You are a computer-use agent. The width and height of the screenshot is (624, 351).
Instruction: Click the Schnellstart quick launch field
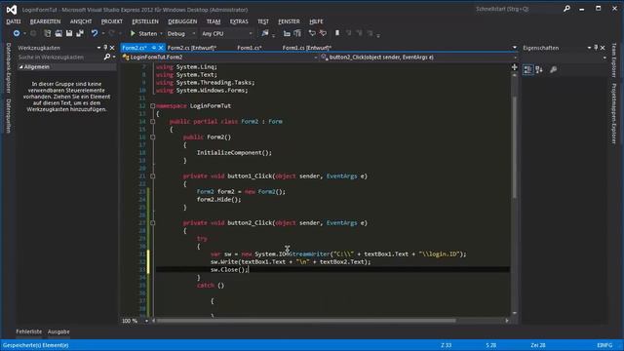(518, 9)
